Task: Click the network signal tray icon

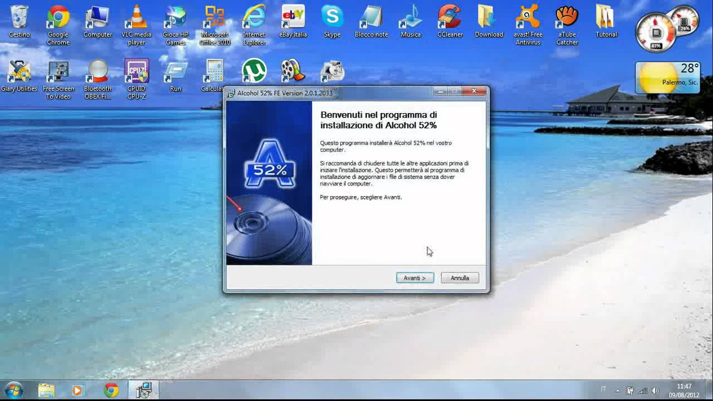Action: coord(643,390)
